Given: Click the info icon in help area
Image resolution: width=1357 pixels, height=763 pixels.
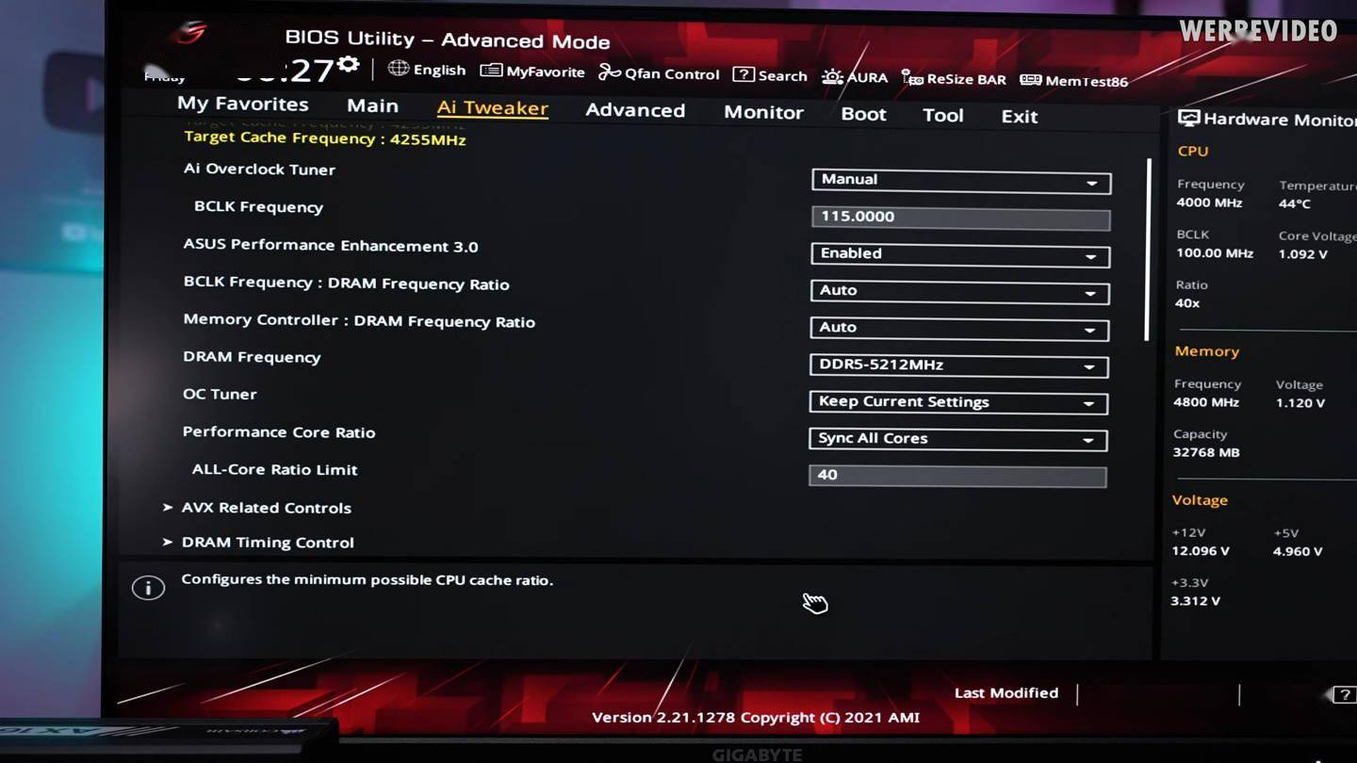Looking at the screenshot, I should 148,588.
